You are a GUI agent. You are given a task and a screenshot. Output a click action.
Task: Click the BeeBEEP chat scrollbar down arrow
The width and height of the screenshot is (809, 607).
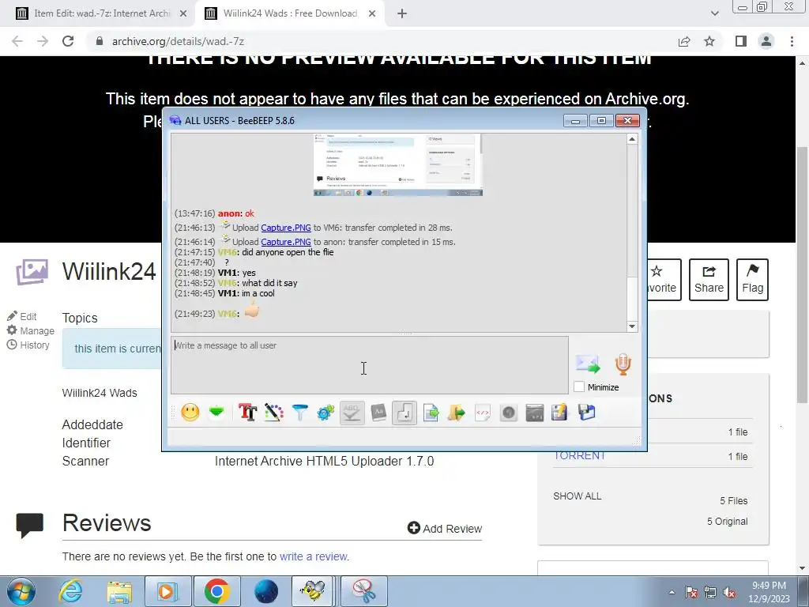click(632, 326)
